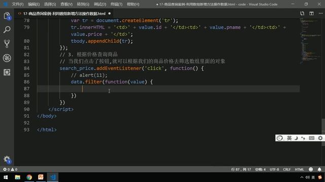Screen dimensions: 325x182
Task: Open PowerPoint from the taskbar
Action: 41,177
